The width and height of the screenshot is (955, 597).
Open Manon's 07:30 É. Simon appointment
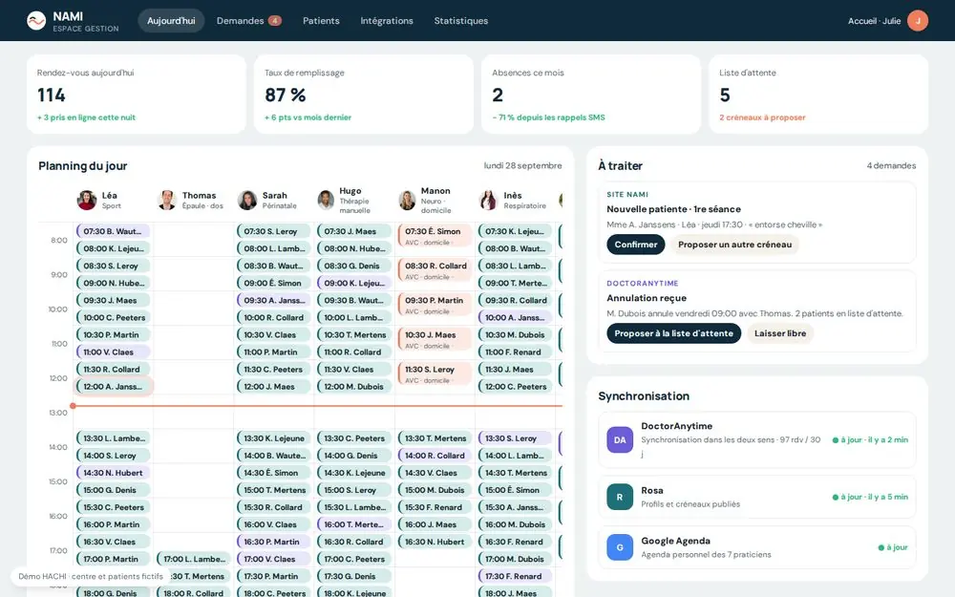435,235
